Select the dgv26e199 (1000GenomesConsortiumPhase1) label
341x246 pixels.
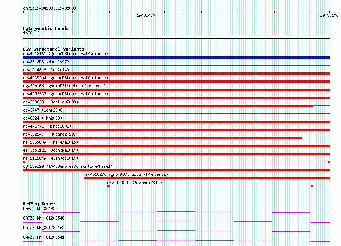pos(68,166)
